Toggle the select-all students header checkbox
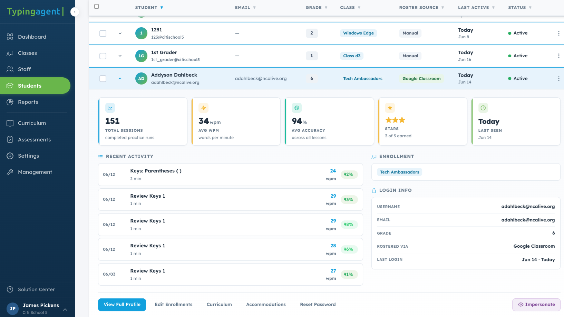 pos(97,7)
